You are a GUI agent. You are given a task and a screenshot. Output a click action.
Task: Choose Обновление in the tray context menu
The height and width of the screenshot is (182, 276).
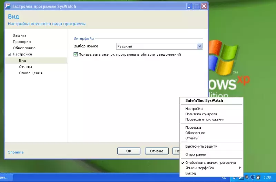point(211,133)
